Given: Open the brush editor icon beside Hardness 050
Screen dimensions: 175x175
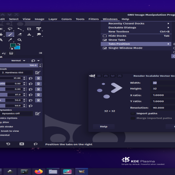Looking at the screenshot, I should [x=38, y=73].
